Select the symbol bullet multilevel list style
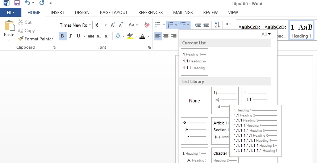Viewport: 317px width, 163px height. coord(195,131)
